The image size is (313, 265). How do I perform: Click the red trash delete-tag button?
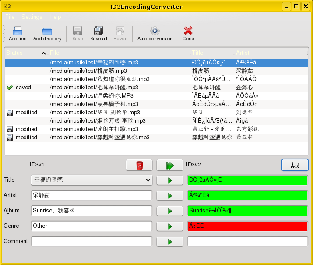coord(139,165)
